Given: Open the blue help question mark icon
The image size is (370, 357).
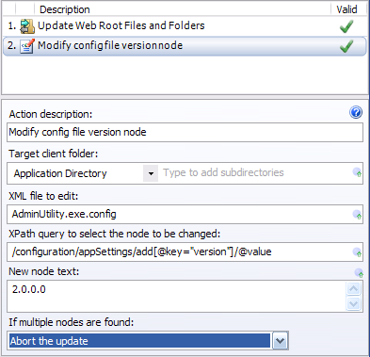Looking at the screenshot, I should (x=356, y=112).
